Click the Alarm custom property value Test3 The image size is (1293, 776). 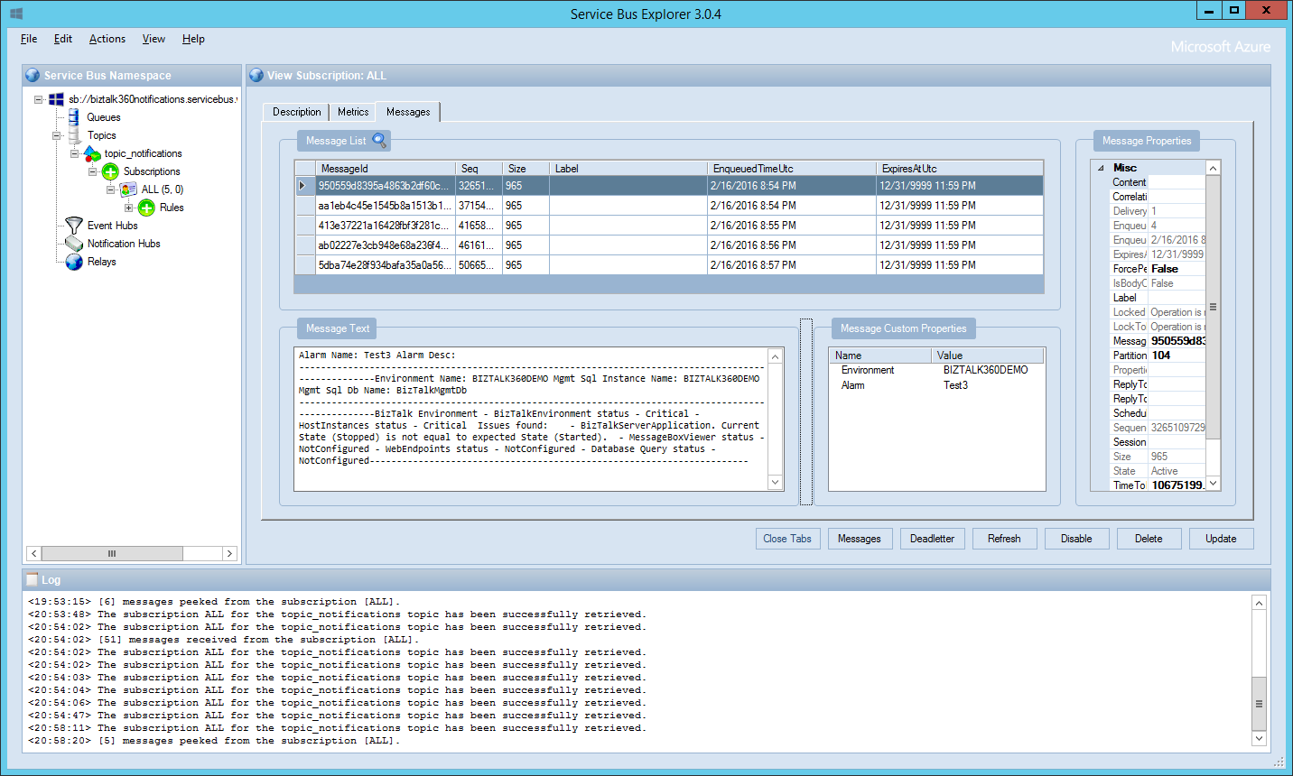[955, 385]
